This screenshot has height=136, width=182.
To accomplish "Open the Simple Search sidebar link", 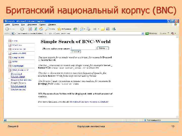I will pyautogui.click(x=18, y=83).
